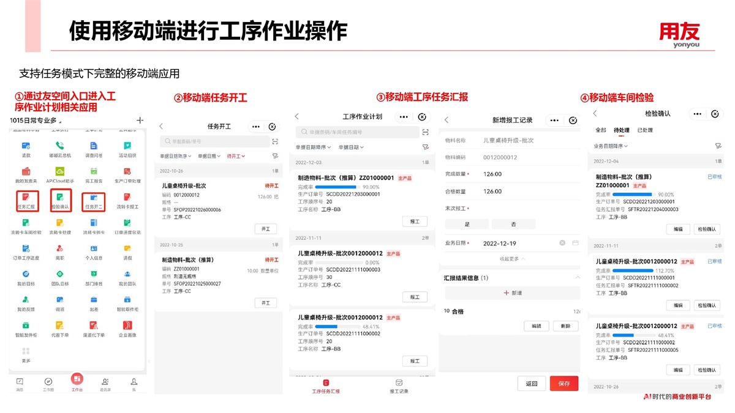Image resolution: width=735 pixels, height=413 pixels.
Task: Clear the 业务日期 value with the X icon
Action: [562, 243]
